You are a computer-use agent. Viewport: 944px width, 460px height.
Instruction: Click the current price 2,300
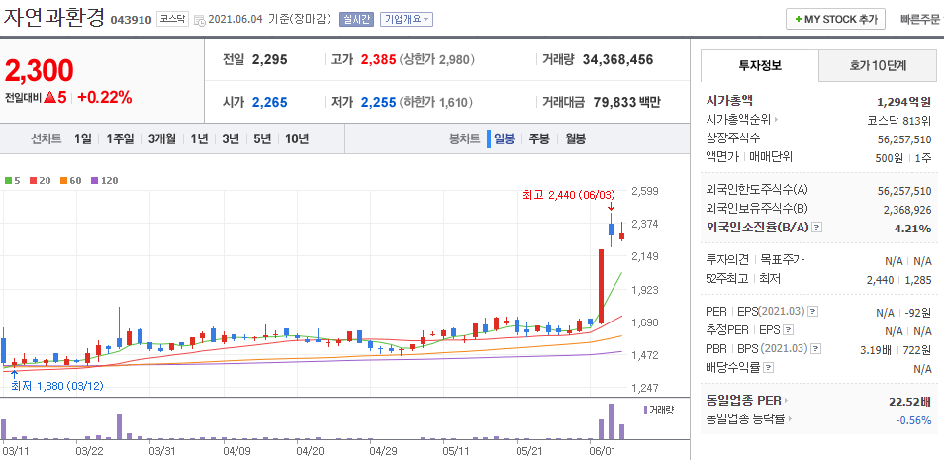(x=40, y=70)
